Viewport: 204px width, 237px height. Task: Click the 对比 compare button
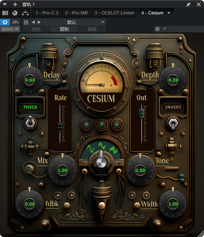(x=36, y=29)
